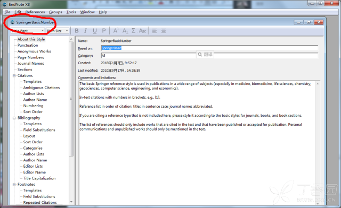The image size is (341, 208).
Task: Select Page Numbers tree item
Action: (31, 57)
